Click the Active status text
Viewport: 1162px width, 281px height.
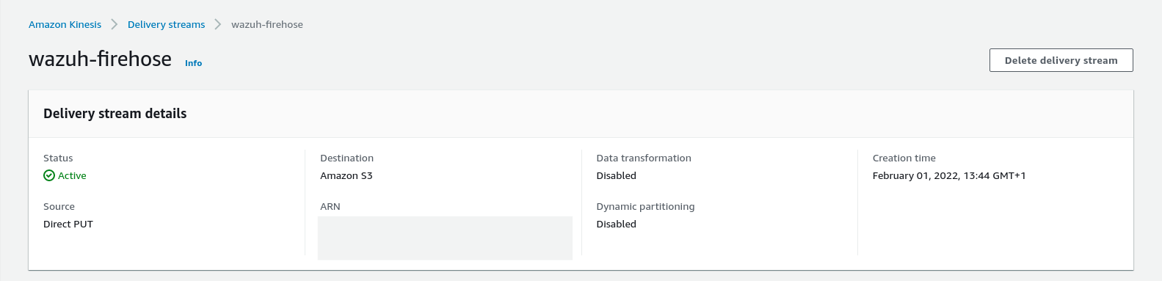[72, 175]
